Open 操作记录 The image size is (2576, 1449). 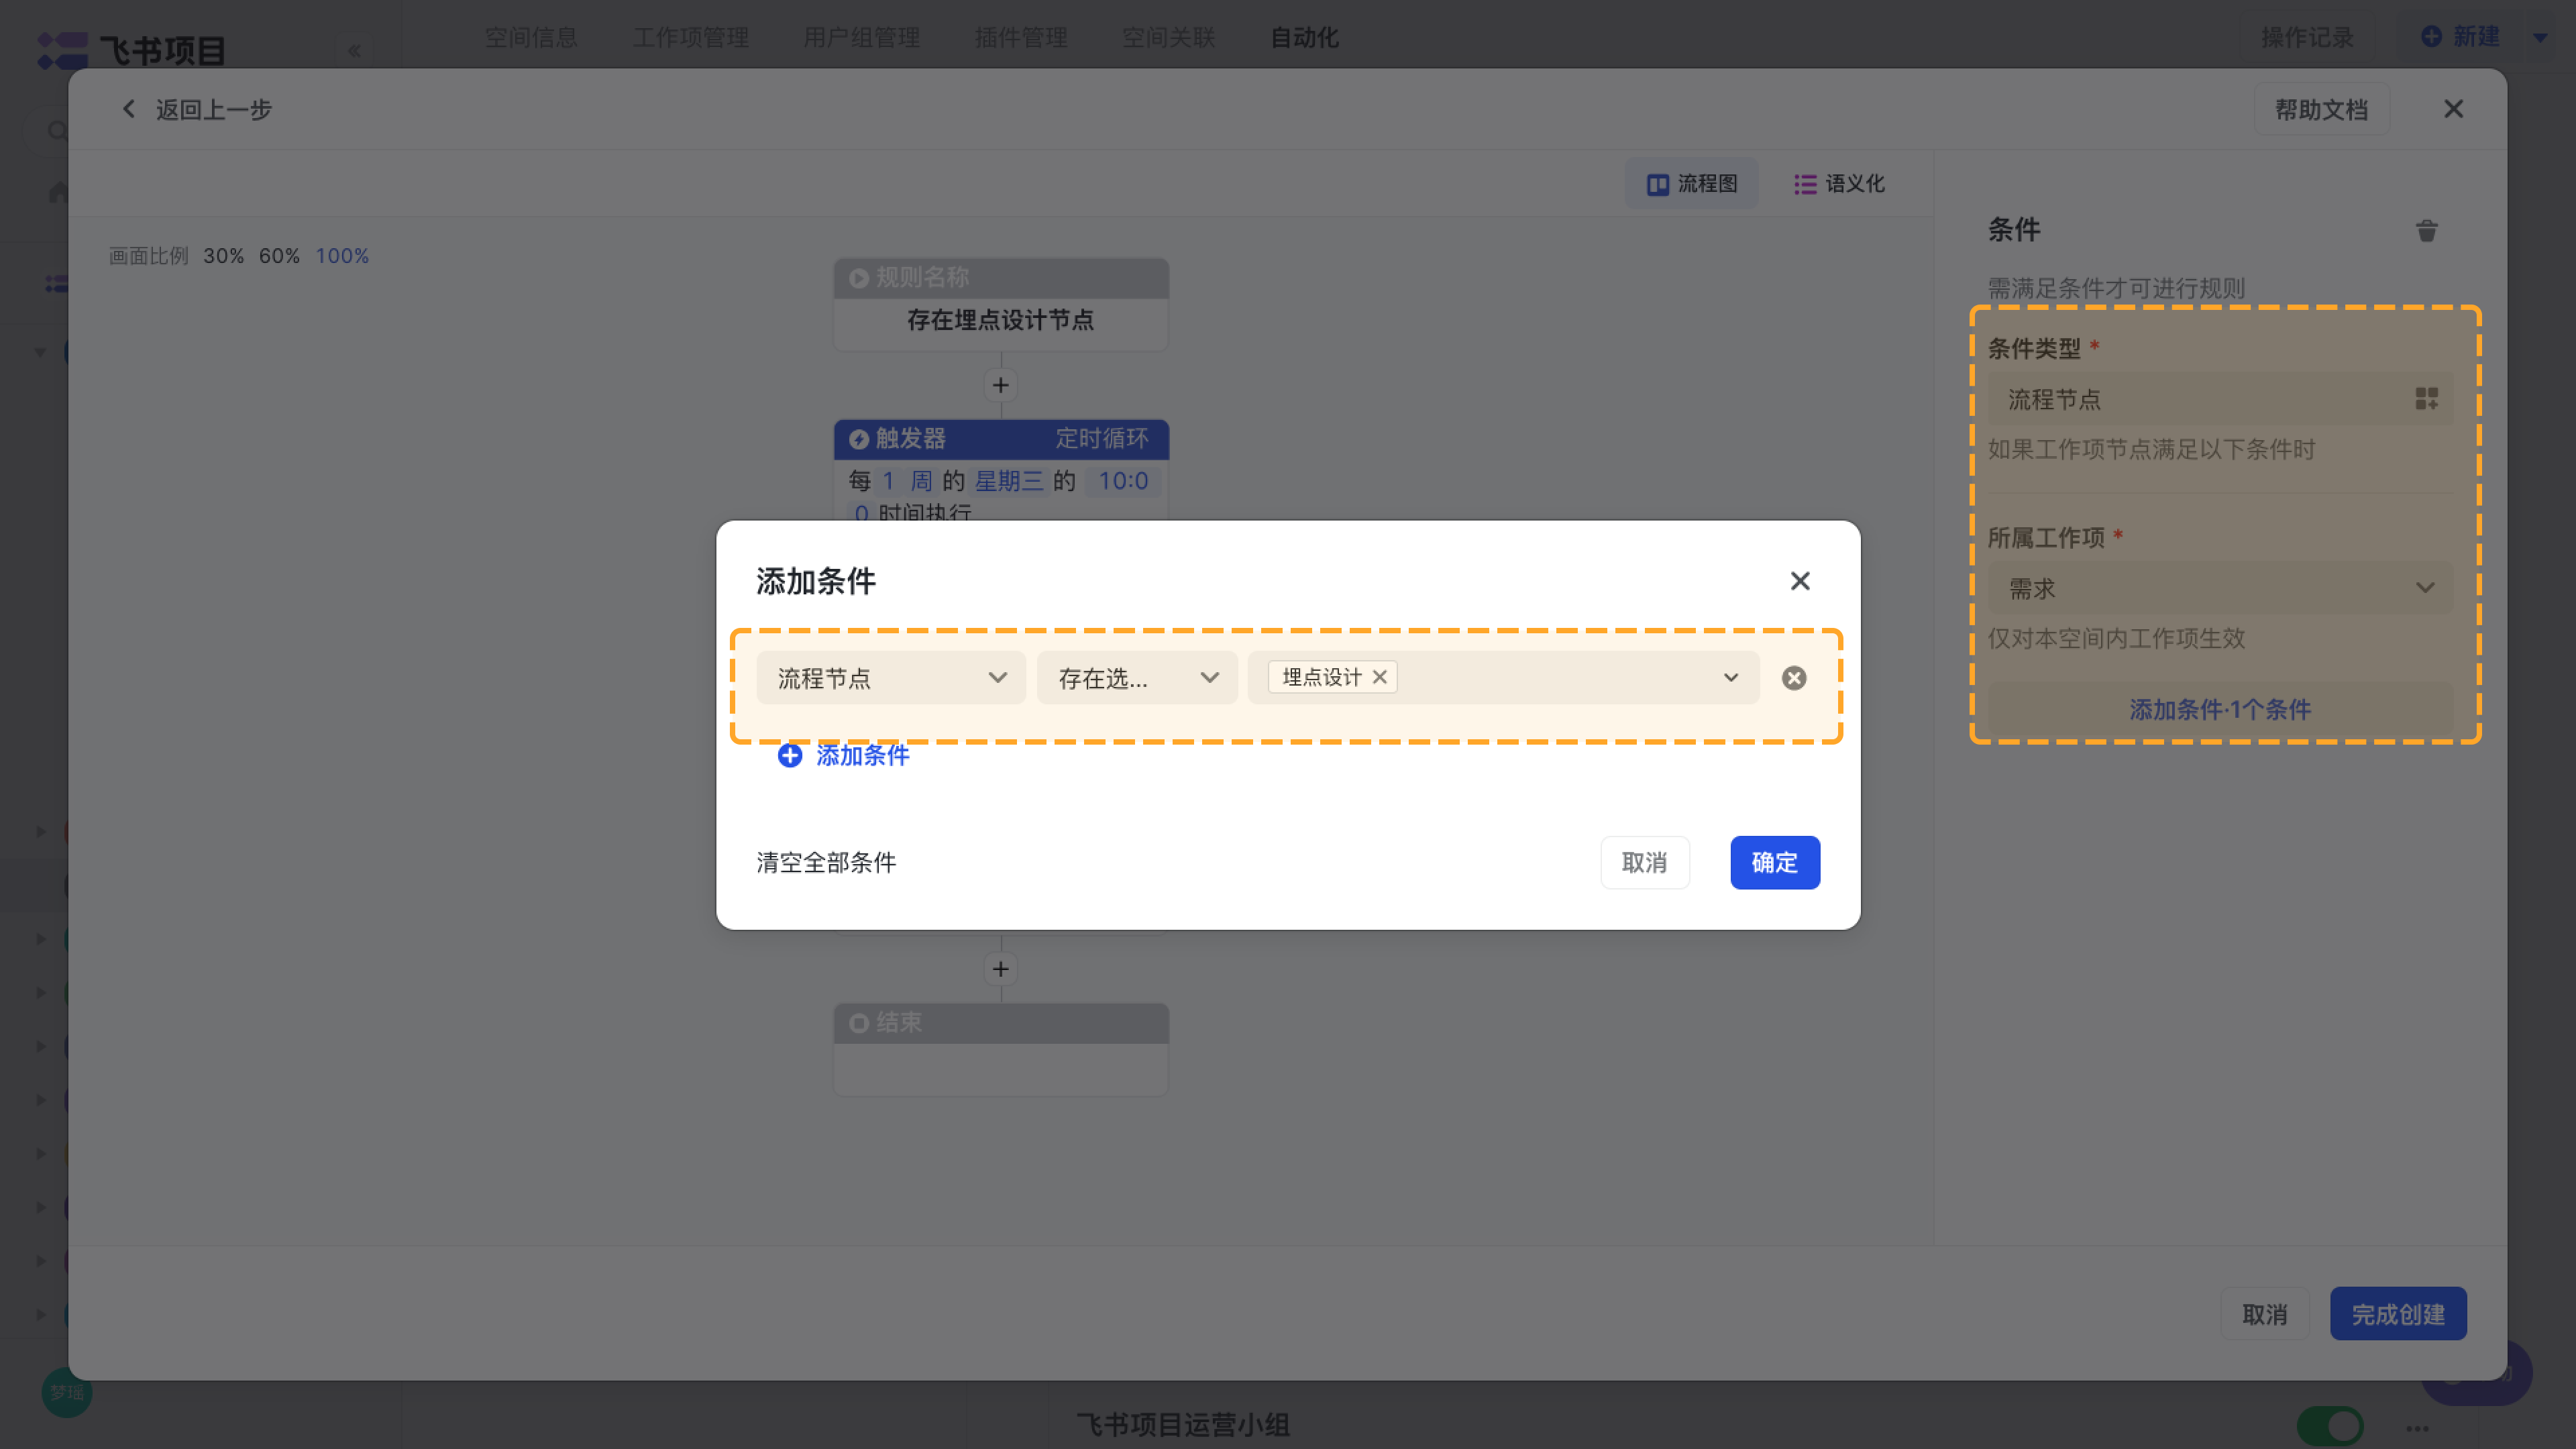coord(2307,37)
